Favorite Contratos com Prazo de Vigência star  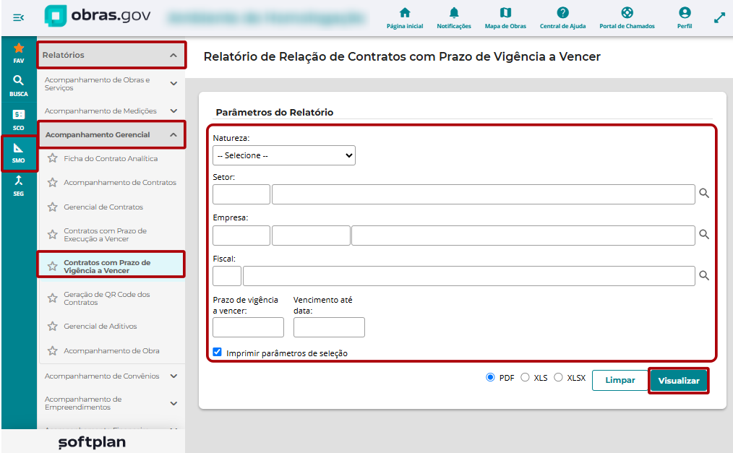(52, 266)
